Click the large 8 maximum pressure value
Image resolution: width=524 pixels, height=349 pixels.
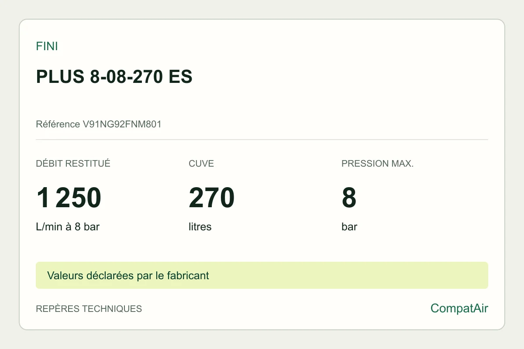[349, 198]
